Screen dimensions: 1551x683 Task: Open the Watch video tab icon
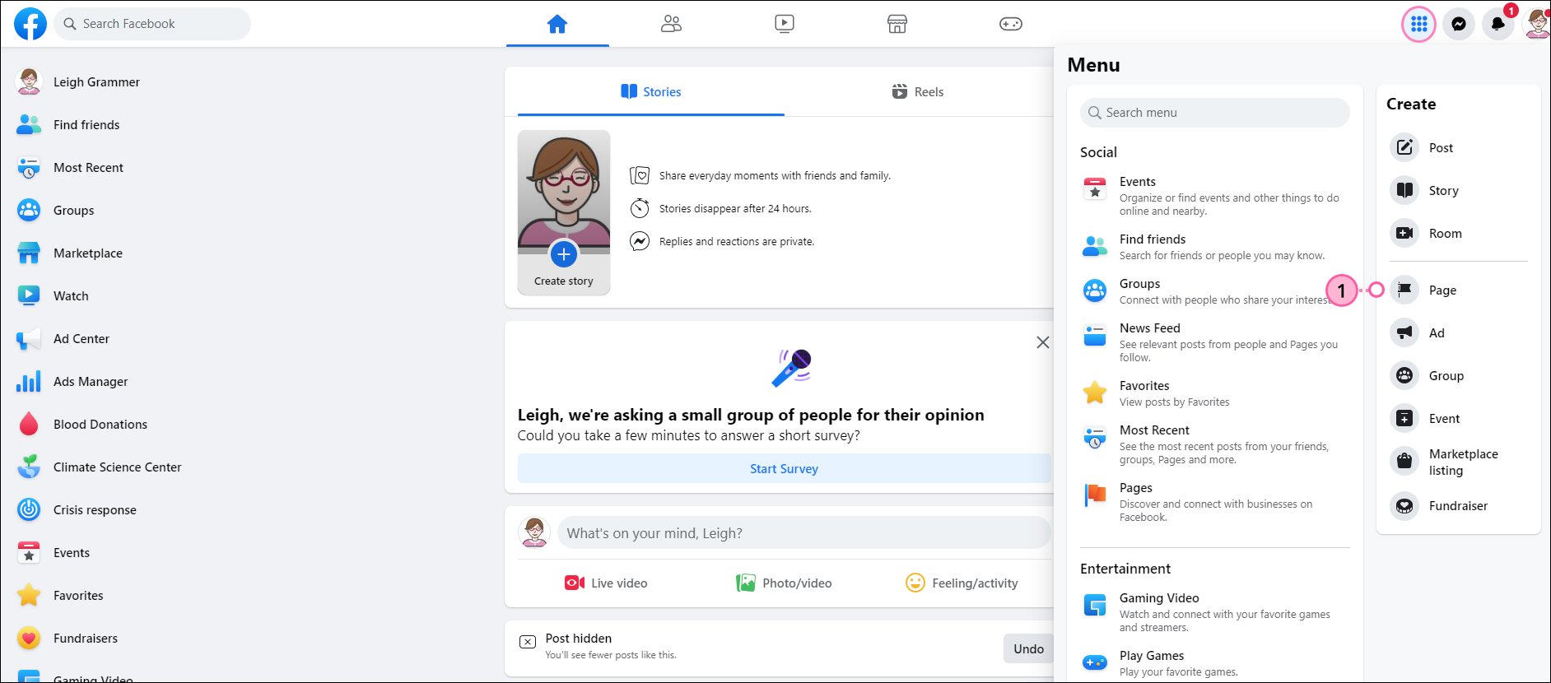785,24
